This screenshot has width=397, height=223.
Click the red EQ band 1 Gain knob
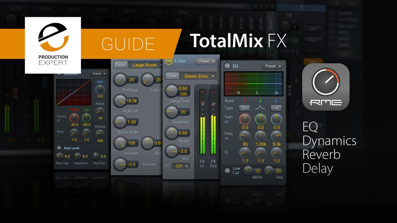click(x=245, y=119)
